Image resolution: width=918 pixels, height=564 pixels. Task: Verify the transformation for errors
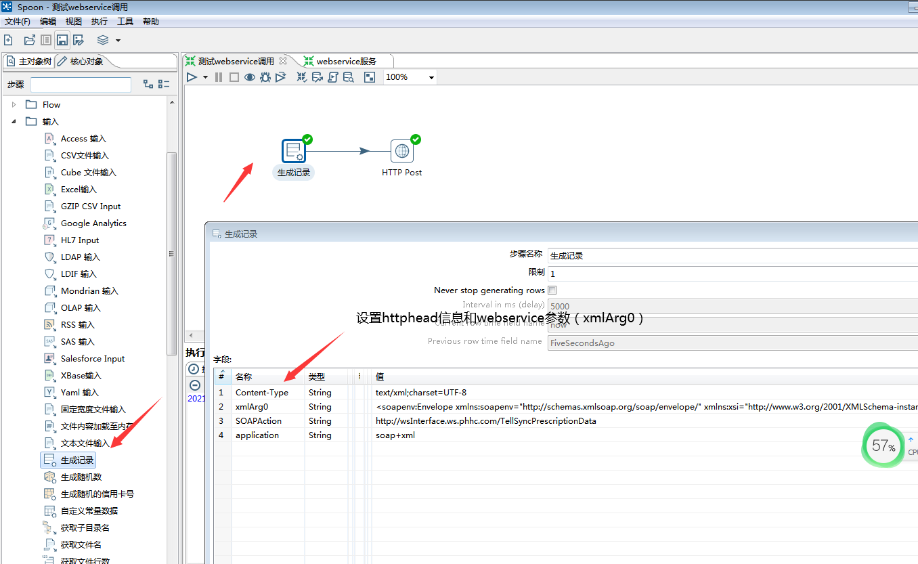pyautogui.click(x=301, y=77)
